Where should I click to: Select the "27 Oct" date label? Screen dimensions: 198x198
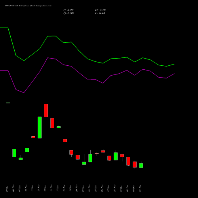(x=7, y=188)
